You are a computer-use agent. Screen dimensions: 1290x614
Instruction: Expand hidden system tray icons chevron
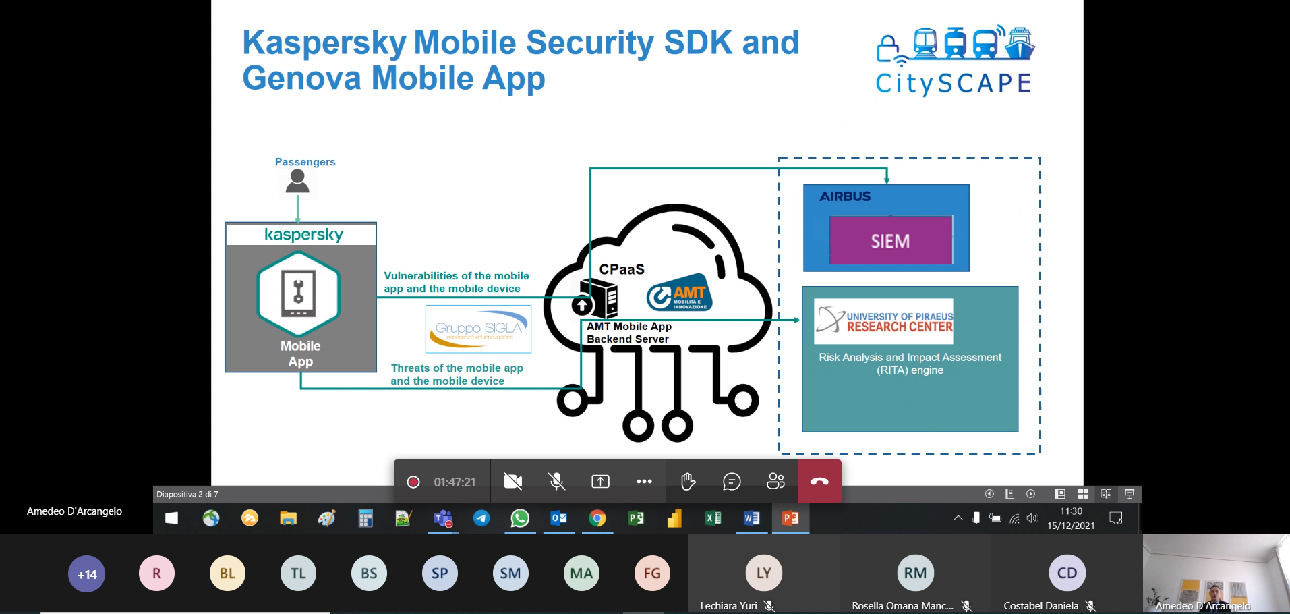958,518
